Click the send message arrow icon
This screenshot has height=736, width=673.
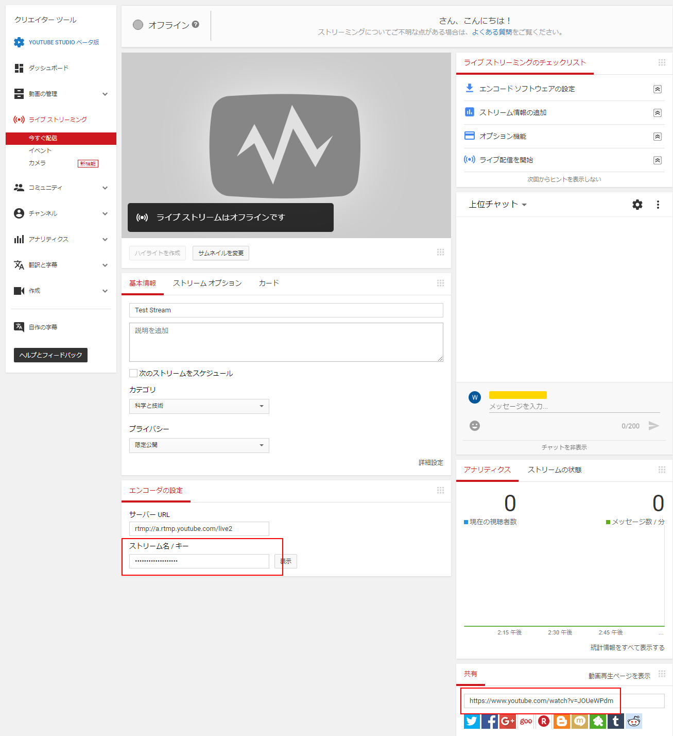click(x=654, y=426)
